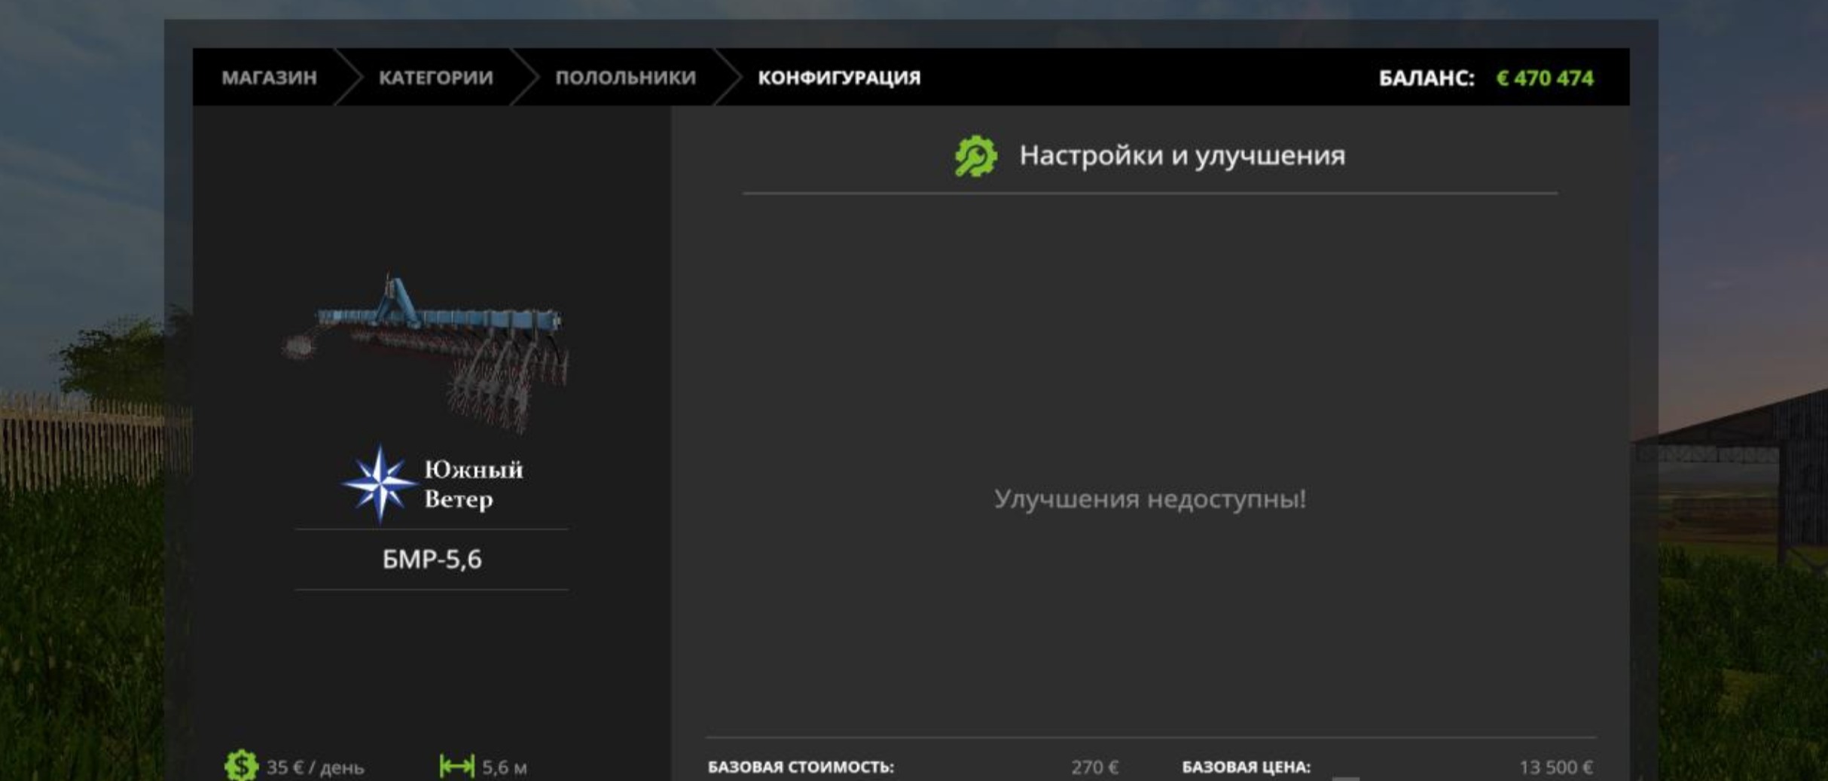
Task: Click the БМР-5,6 implement preview image
Action: tap(426, 352)
